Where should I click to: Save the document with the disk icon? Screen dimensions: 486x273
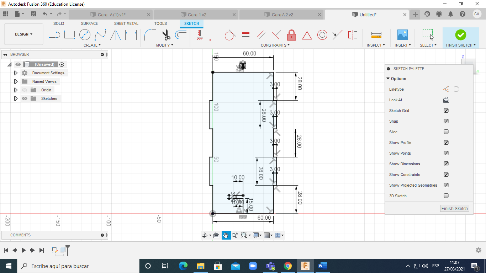click(x=33, y=14)
